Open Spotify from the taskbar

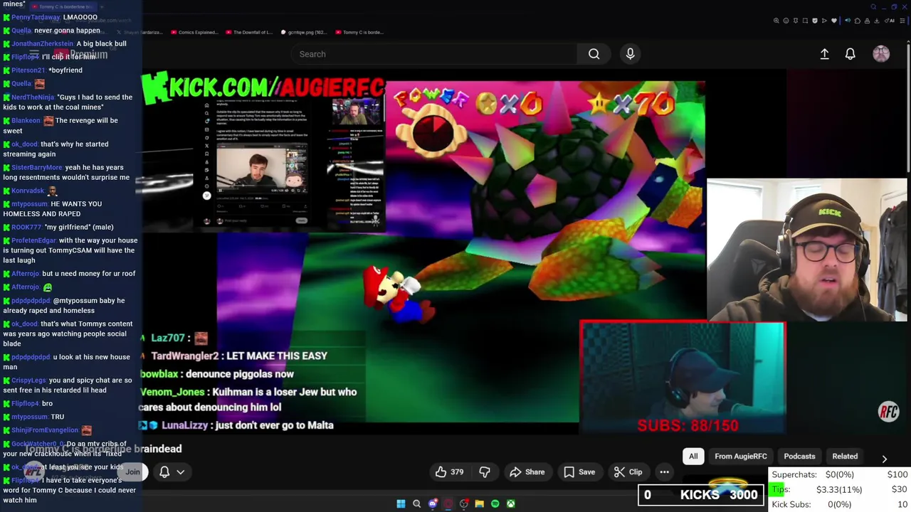(x=495, y=503)
